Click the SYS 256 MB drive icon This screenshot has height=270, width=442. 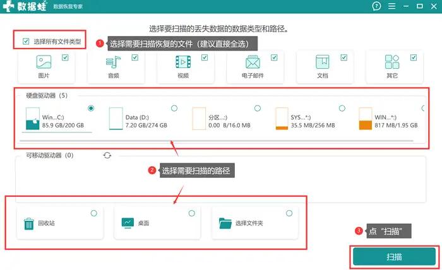pyautogui.click(x=282, y=119)
